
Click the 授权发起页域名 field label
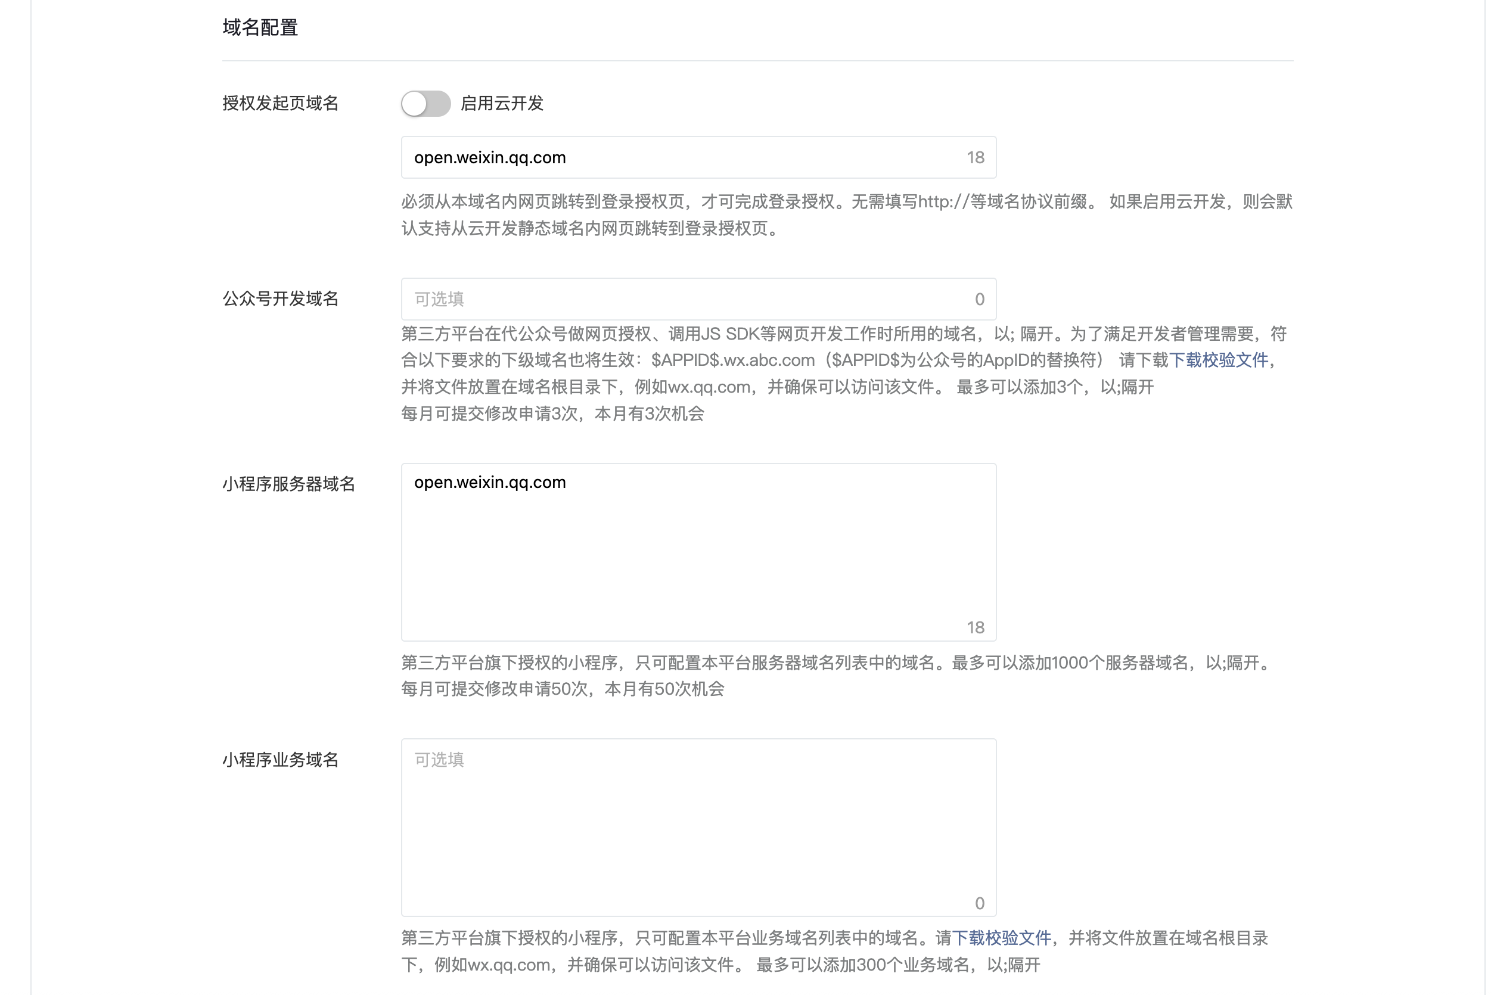point(280,104)
